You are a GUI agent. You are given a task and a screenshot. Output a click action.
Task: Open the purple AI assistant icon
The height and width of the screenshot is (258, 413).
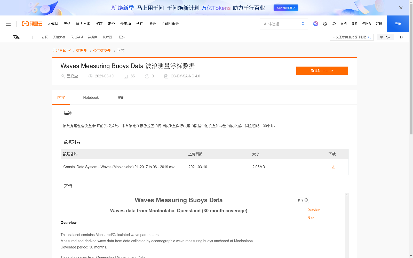point(316,24)
